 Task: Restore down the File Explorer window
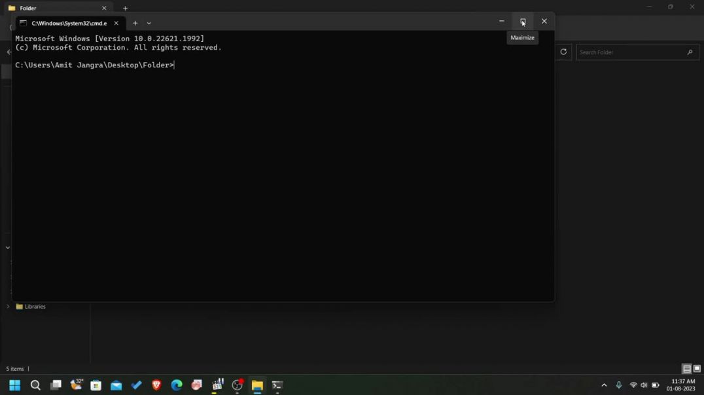[671, 7]
